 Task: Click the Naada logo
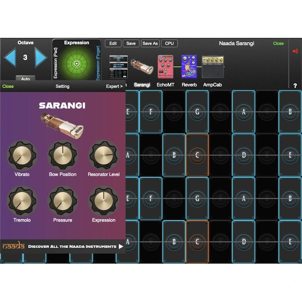click(13, 246)
